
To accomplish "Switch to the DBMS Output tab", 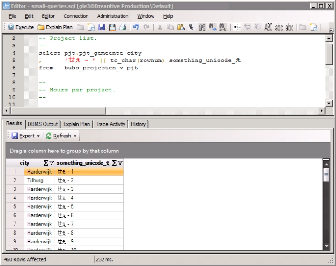I will click(42, 124).
